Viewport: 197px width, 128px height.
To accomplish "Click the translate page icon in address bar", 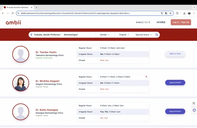I will [166, 13].
